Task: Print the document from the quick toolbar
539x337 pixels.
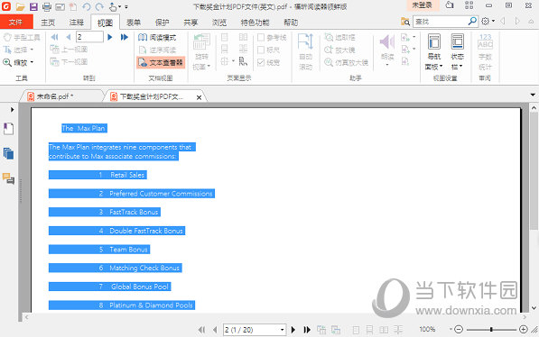Action: [47, 6]
